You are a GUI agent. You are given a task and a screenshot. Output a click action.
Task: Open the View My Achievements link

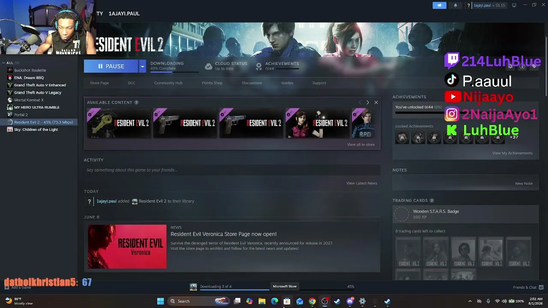(x=512, y=153)
